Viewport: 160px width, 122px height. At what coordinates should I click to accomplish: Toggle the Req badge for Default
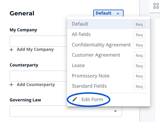[139, 24]
